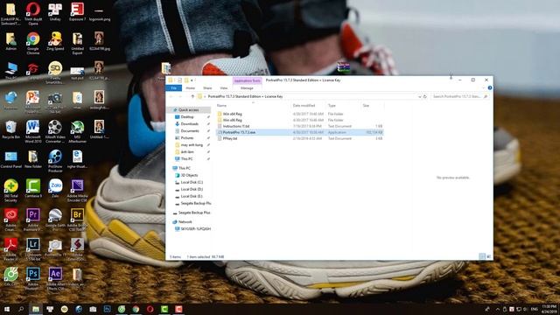Select the PPkey.txt file
The image size is (560, 315).
(300, 138)
